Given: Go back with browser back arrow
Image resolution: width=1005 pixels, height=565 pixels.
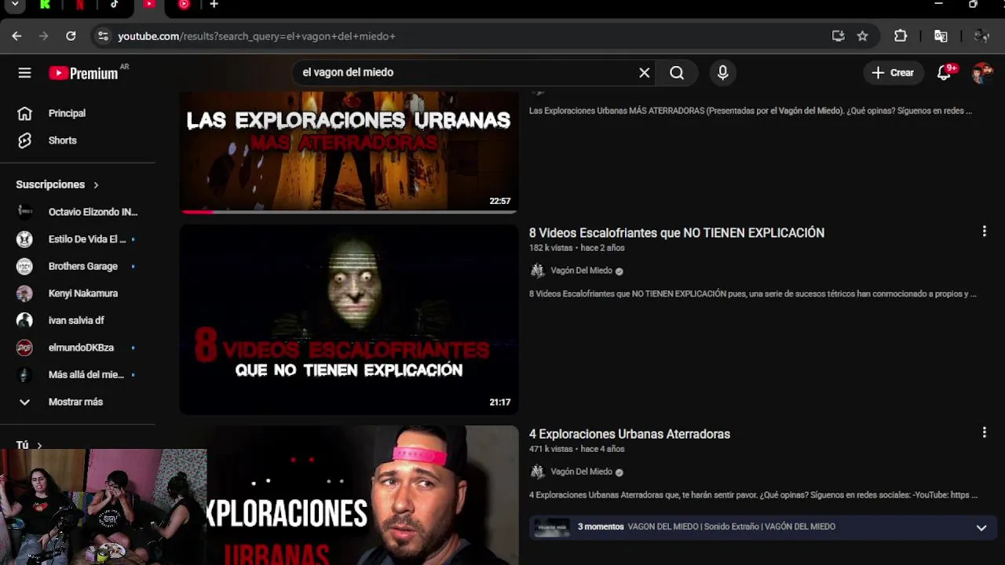Looking at the screenshot, I should [x=16, y=36].
